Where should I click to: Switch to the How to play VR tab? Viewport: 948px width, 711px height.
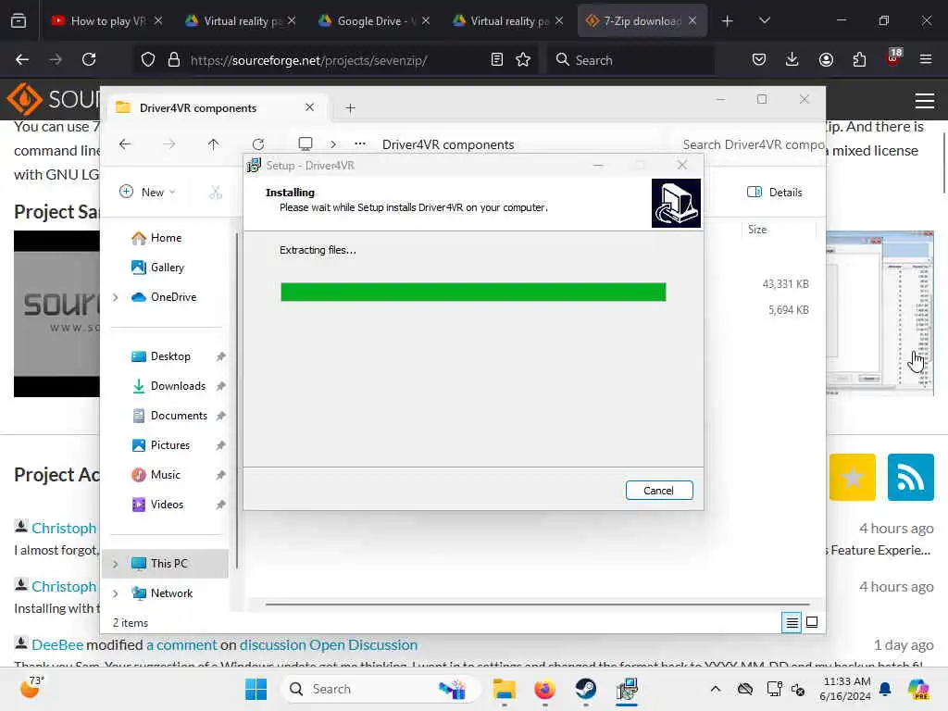pos(107,21)
